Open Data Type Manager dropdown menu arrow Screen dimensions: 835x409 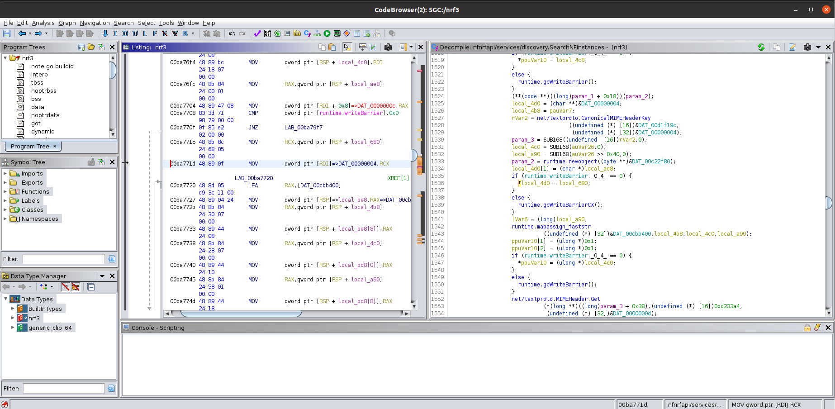pos(102,276)
